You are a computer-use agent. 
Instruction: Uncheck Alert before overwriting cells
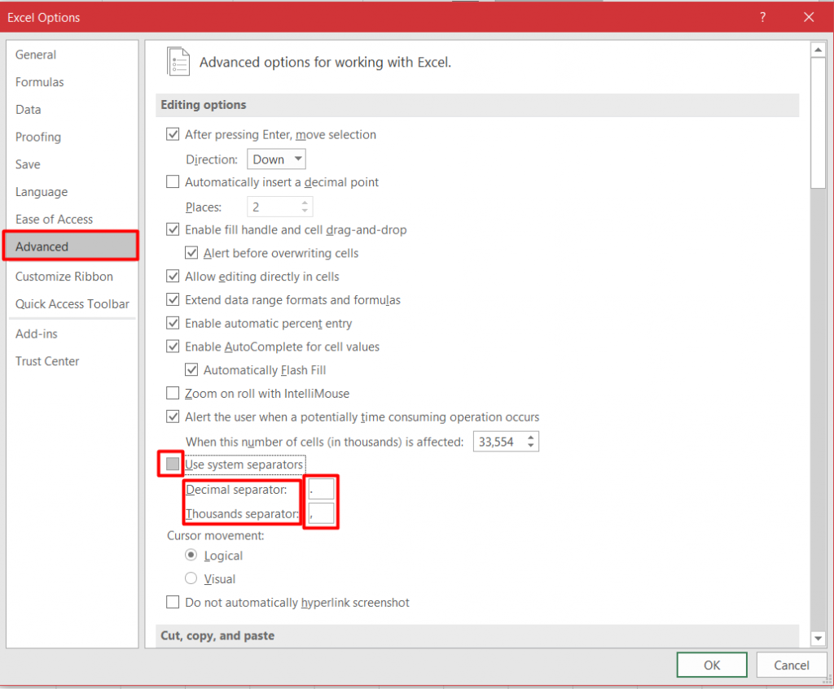click(x=191, y=253)
